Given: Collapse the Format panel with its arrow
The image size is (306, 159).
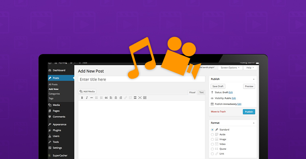Looking at the screenshot, I should point(253,123).
